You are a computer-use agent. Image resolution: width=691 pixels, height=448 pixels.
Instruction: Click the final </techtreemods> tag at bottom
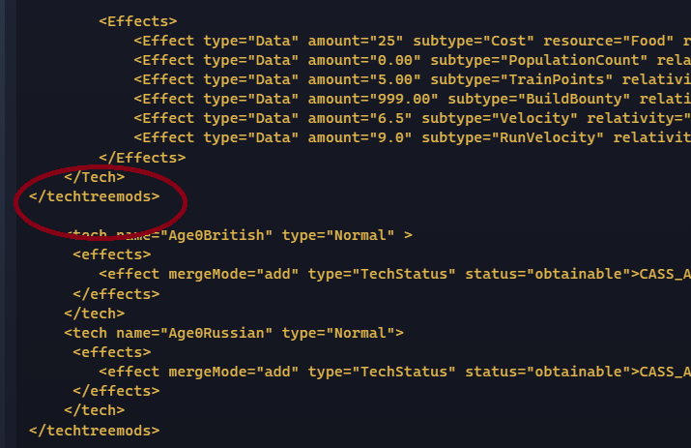tap(94, 430)
